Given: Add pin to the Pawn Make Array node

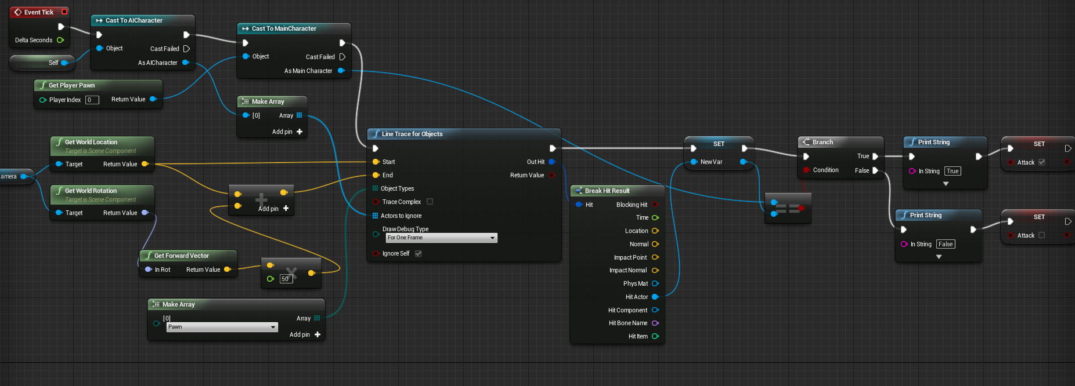Looking at the screenshot, I should (x=305, y=334).
